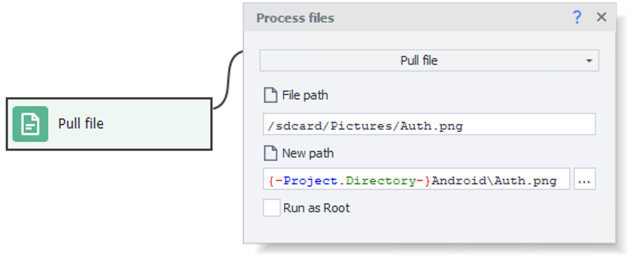
Task: Click the Pull file text on the node
Action: coord(81,123)
